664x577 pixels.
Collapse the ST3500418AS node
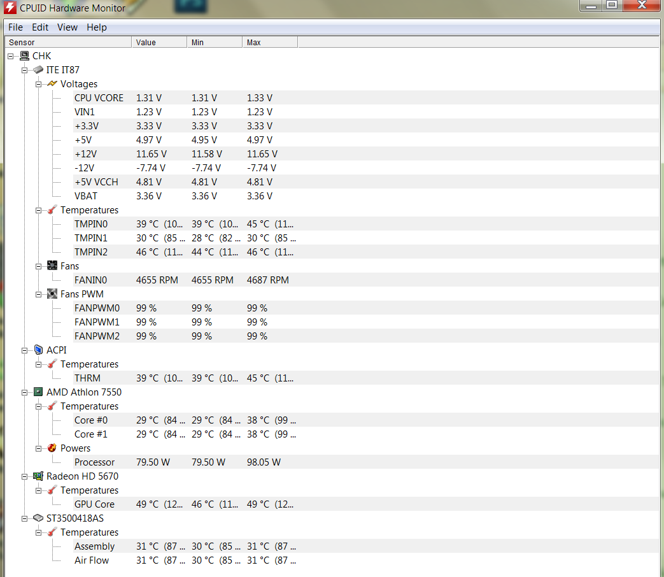pyautogui.click(x=25, y=518)
